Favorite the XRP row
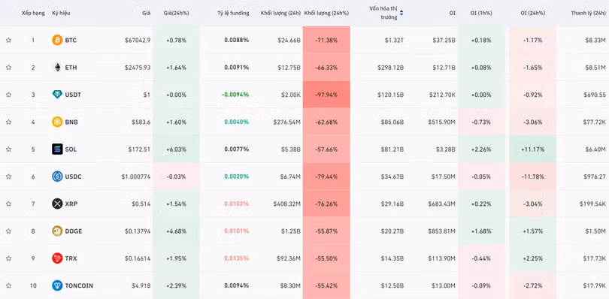Viewport: 609px width, 299px height. [x=8, y=204]
